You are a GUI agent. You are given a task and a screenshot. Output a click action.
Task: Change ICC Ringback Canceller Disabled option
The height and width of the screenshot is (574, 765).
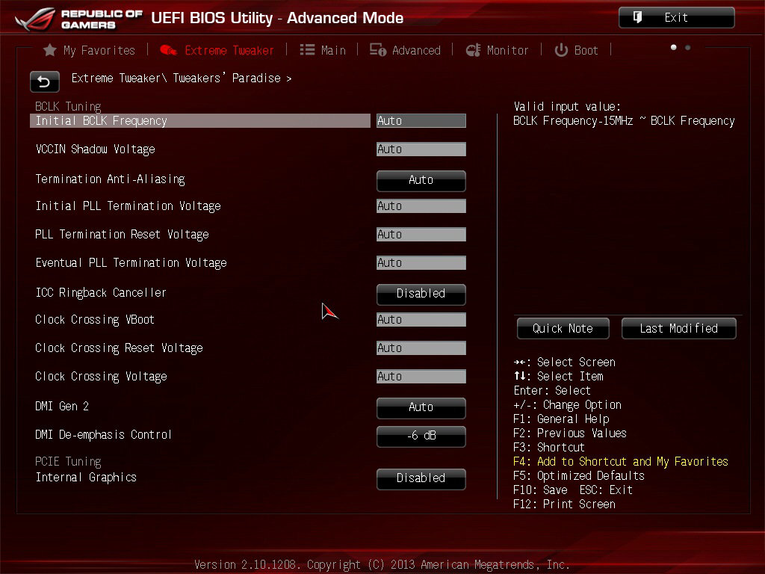[x=421, y=294]
